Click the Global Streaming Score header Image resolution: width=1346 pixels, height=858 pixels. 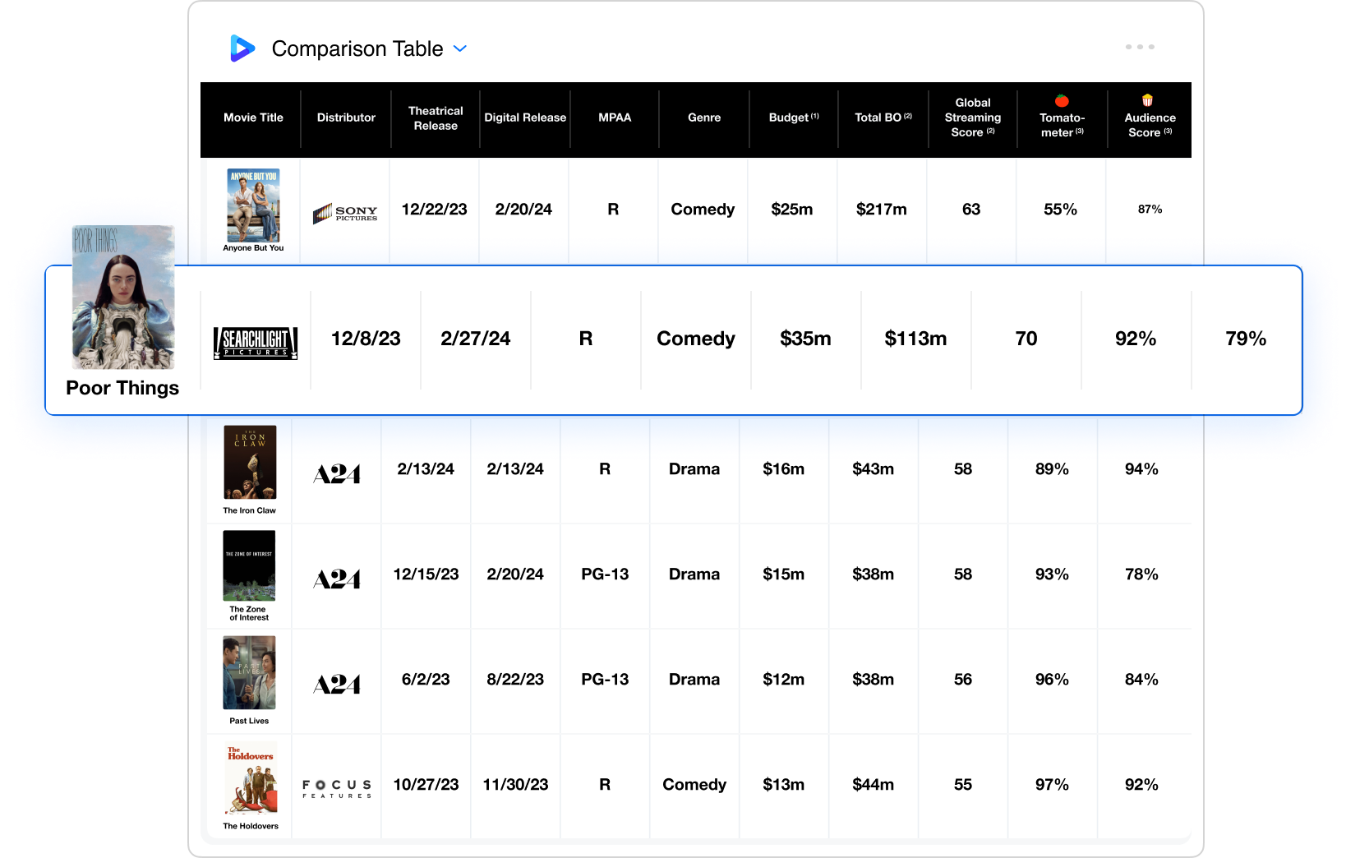click(x=973, y=118)
